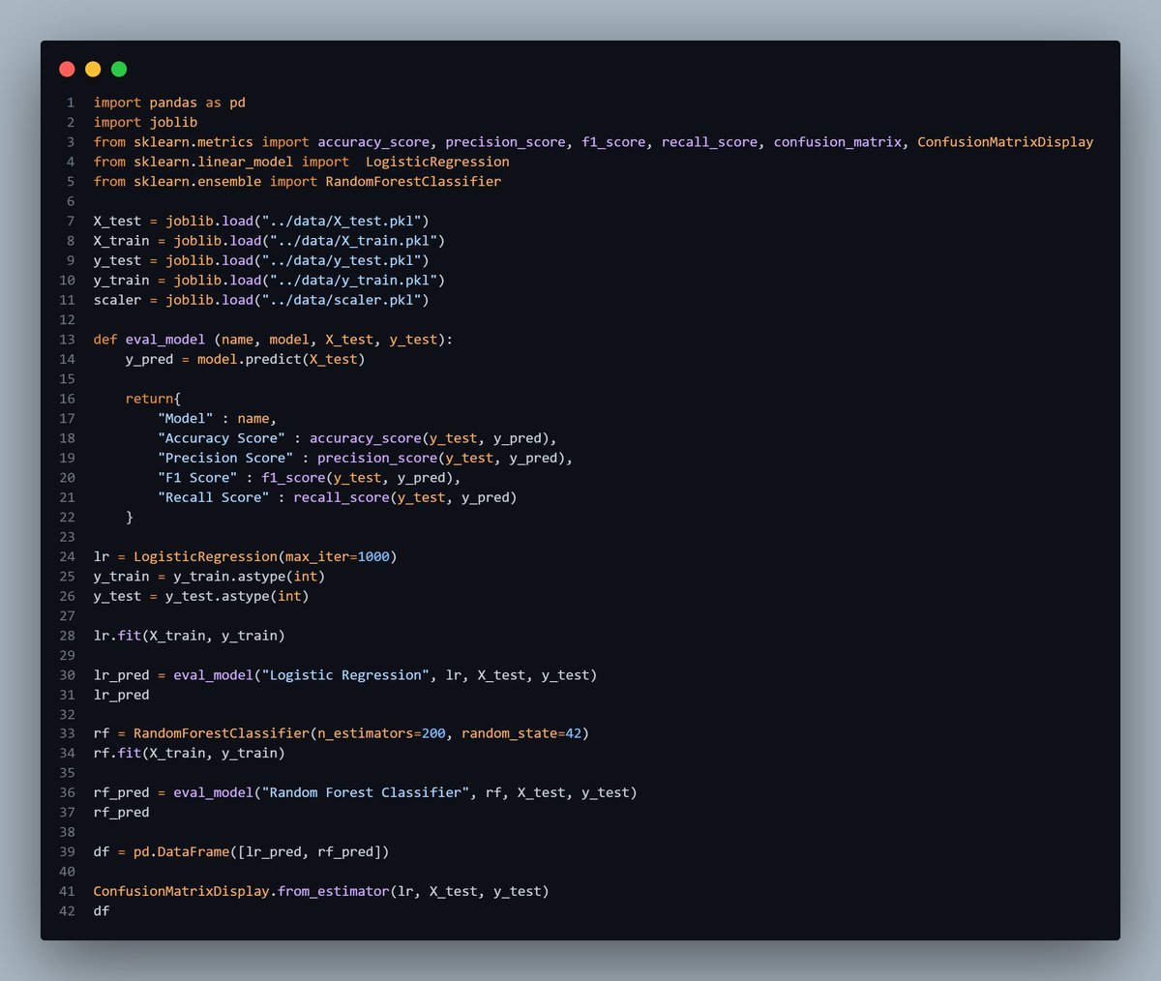The image size is (1161, 981).
Task: Click "LogisticRegression" in the line 4 import
Action: [x=437, y=162]
